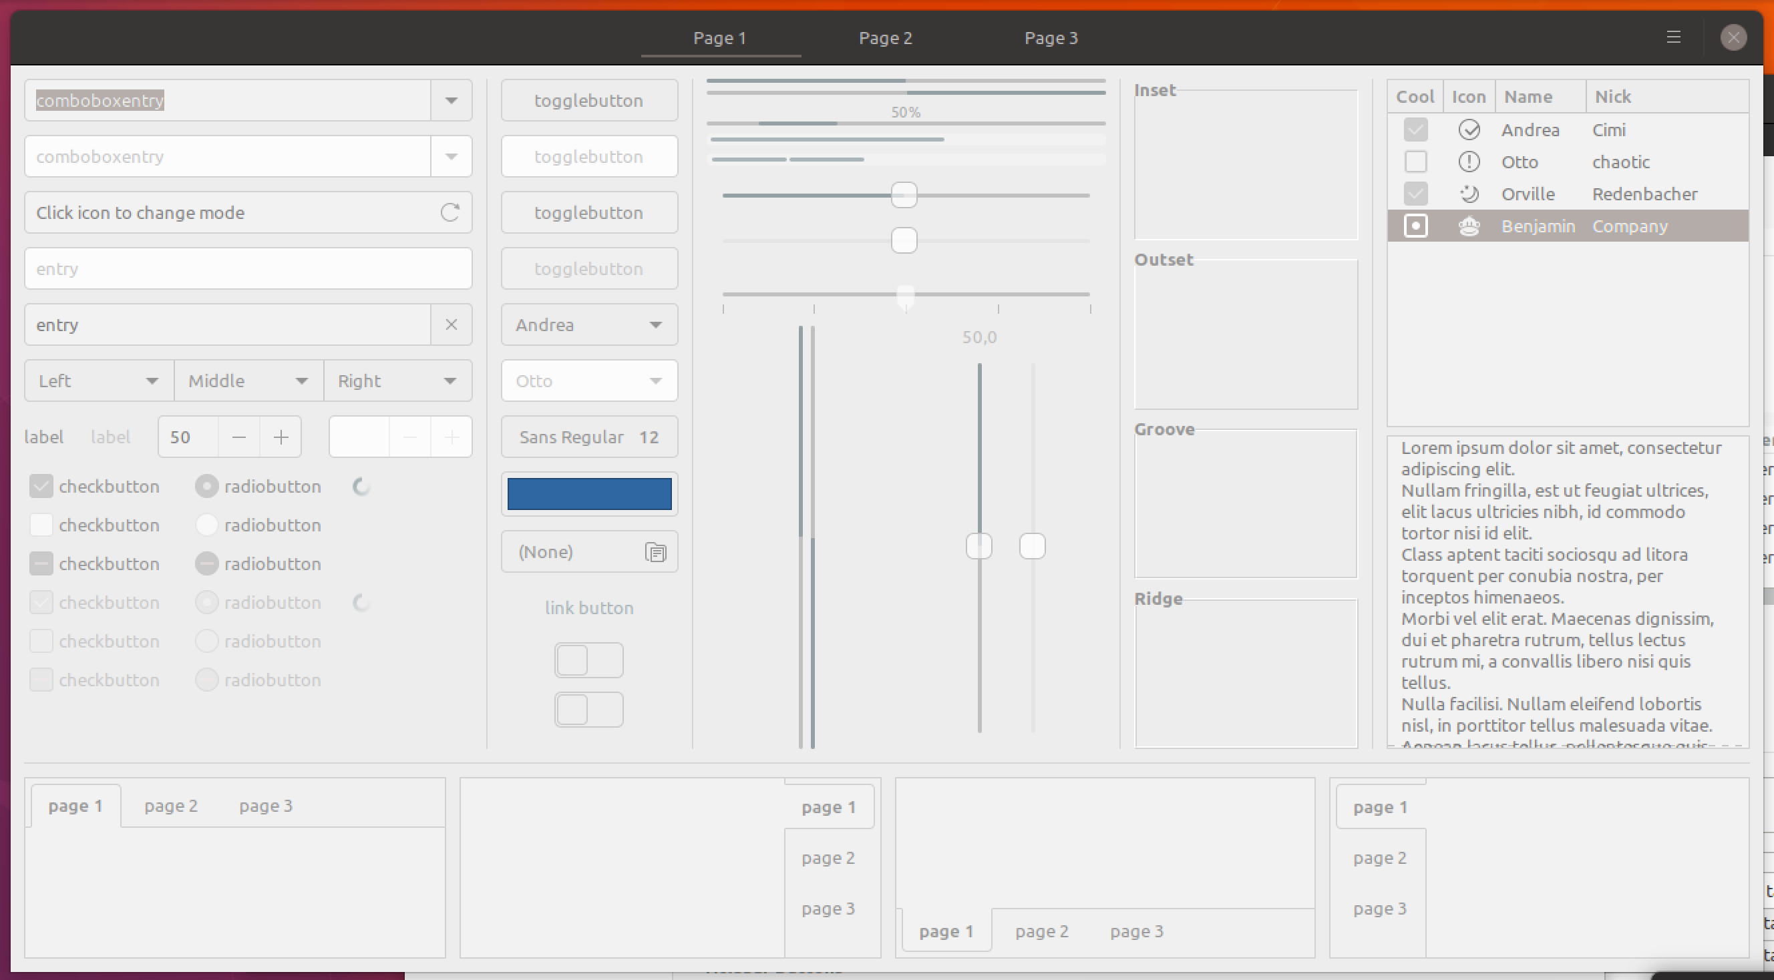Turn on the first switch under link button

[x=589, y=661]
